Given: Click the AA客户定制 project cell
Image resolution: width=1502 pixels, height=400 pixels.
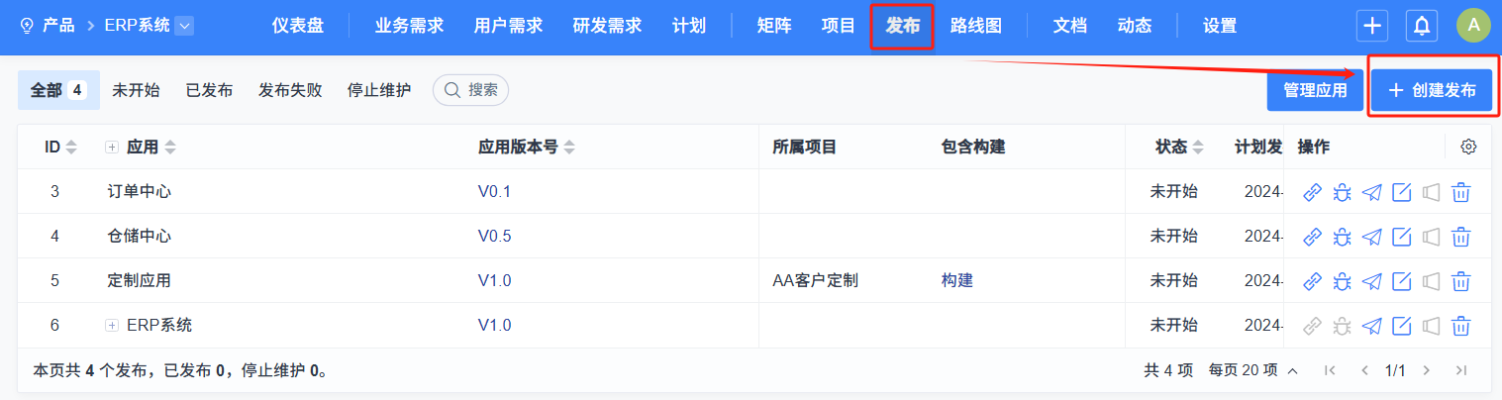Looking at the screenshot, I should point(815,281).
